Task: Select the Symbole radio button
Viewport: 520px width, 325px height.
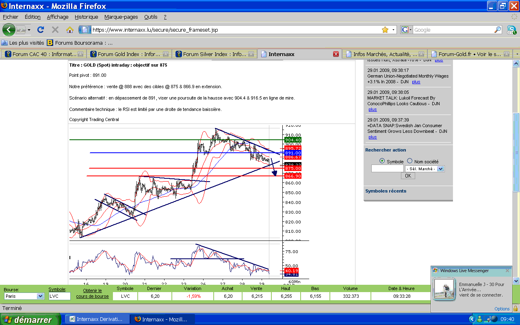Action: (x=382, y=161)
